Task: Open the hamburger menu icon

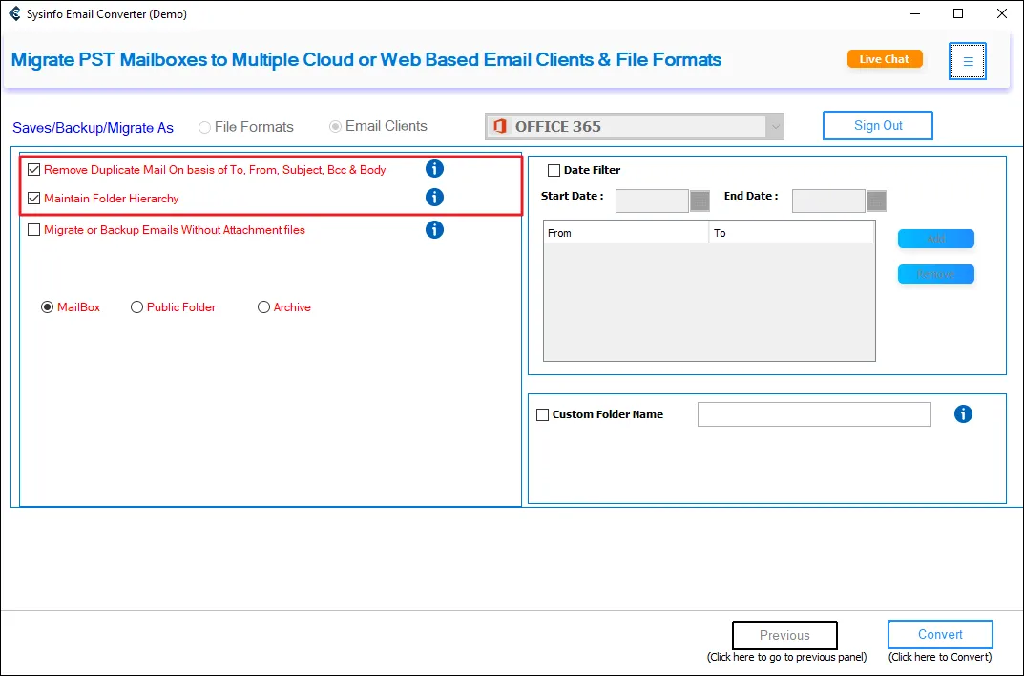Action: [967, 61]
